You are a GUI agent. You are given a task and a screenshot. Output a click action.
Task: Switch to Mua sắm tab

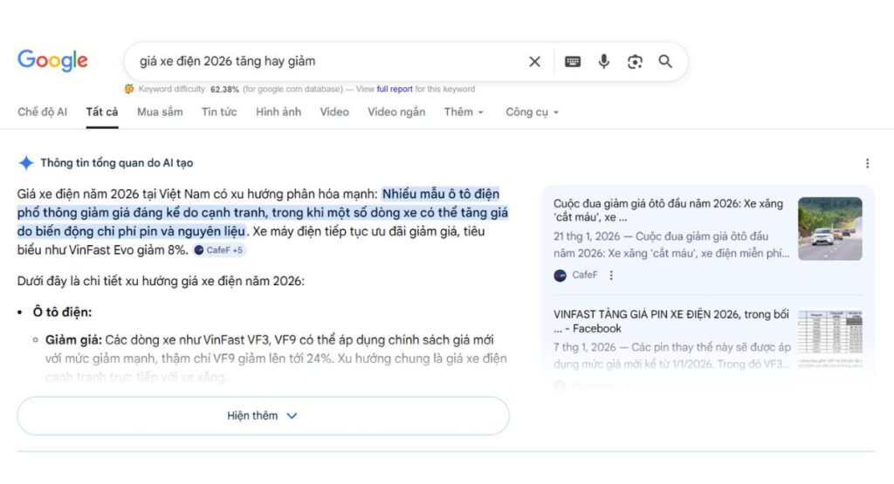pos(160,112)
